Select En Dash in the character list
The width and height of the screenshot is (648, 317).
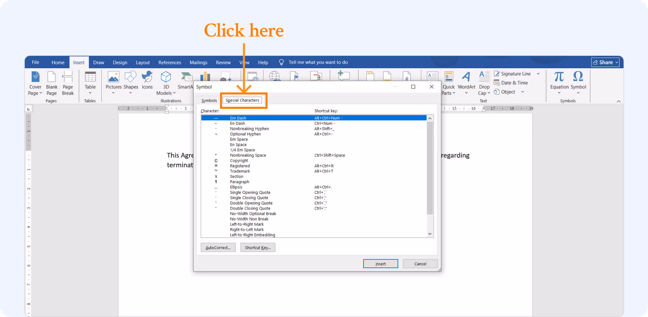(237, 123)
